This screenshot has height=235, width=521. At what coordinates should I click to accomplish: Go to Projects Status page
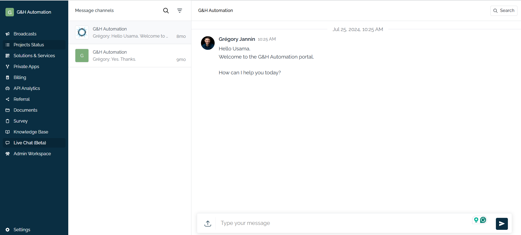(29, 45)
